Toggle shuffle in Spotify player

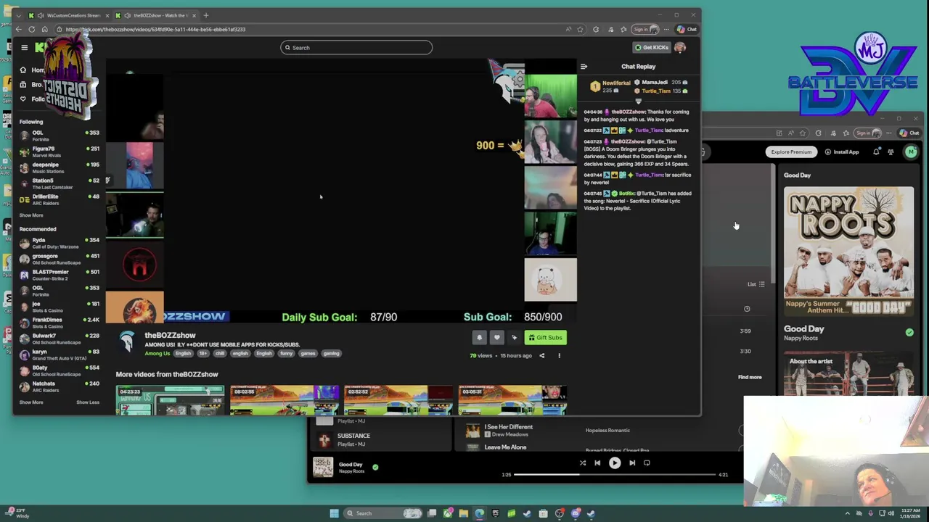pos(582,463)
